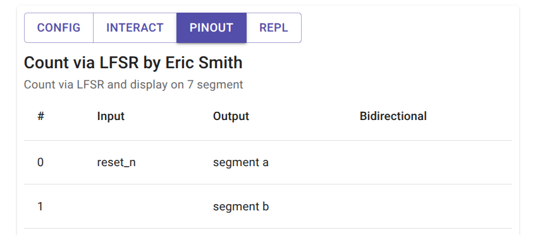Click the name Eric Smith in heading
535x235 pixels.
pos(204,63)
